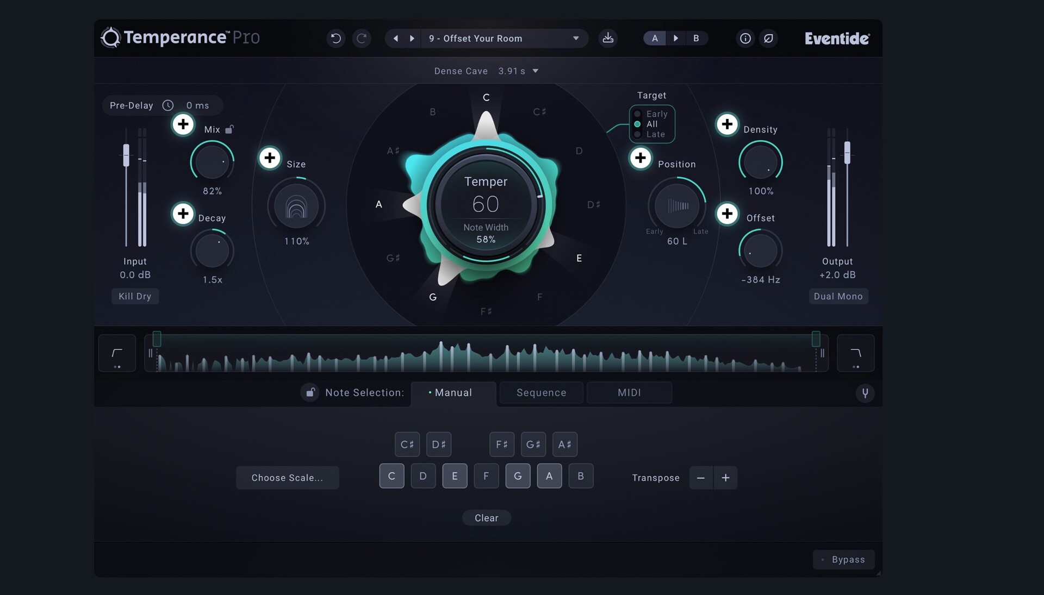Screen dimensions: 1044x595
Task: Click the save preset download icon
Action: point(608,38)
